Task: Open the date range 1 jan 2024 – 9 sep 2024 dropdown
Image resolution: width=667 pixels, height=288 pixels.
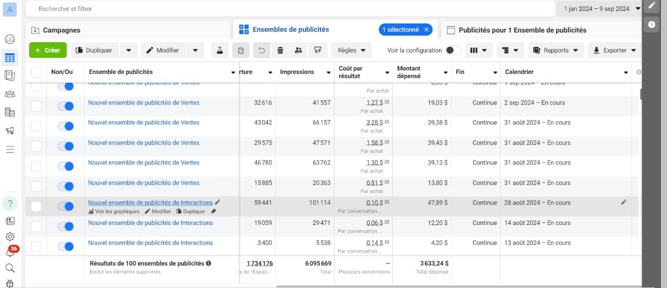Action: pyautogui.click(x=602, y=9)
